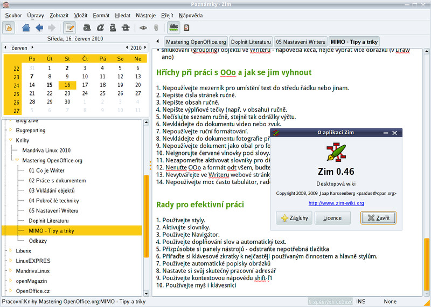
Task: Open the www.zim-wiki.org link
Action: 336,203
